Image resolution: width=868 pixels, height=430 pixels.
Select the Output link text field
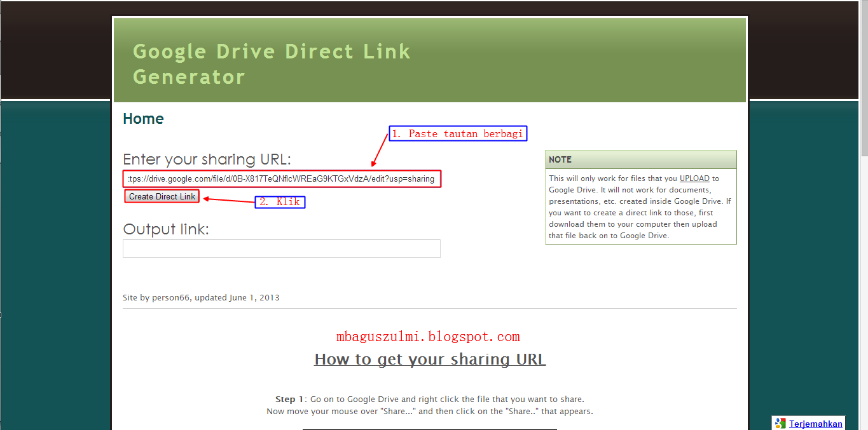pos(282,248)
